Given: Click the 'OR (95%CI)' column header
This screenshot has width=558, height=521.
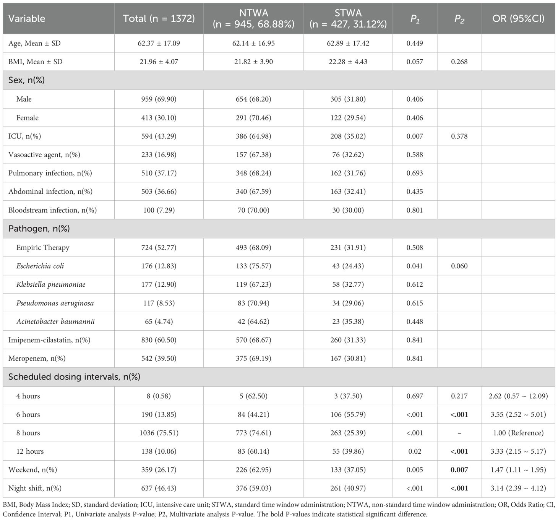Looking at the screenshot, I should click(518, 18).
